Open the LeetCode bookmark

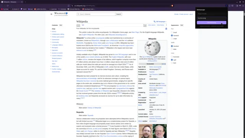53,9
